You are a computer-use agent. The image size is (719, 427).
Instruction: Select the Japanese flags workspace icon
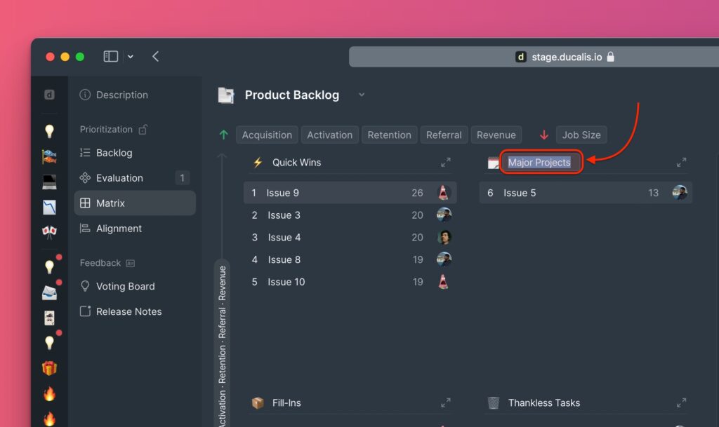[49, 231]
